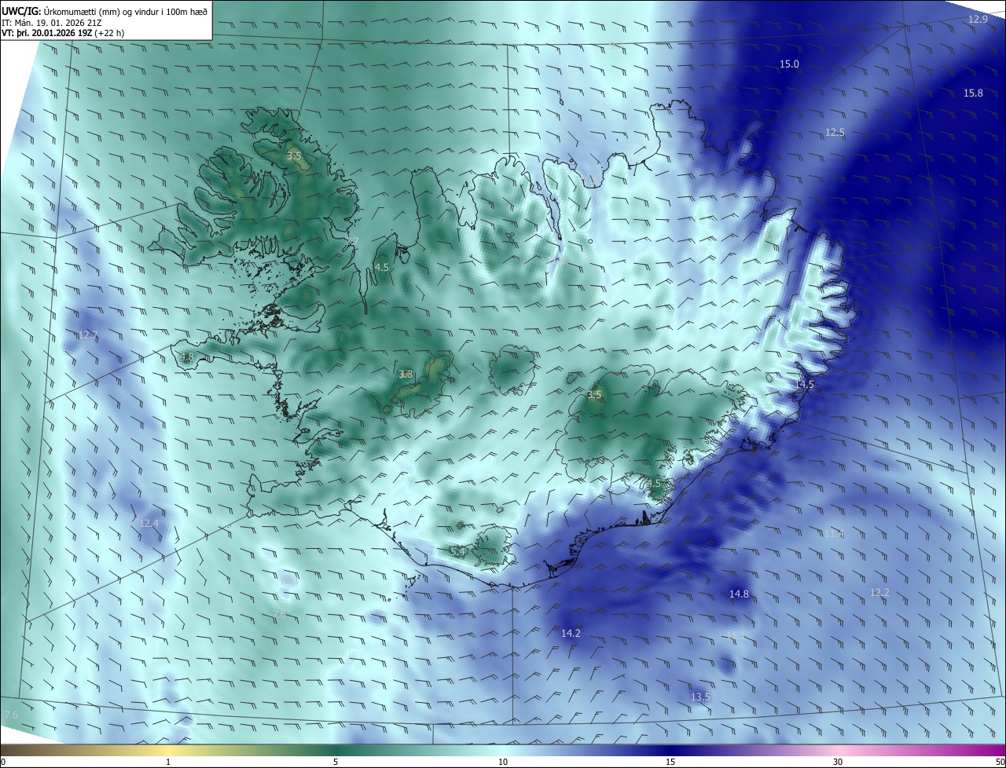1006x768 pixels.
Task: Select the "12.4" value label
Action: 149,523
